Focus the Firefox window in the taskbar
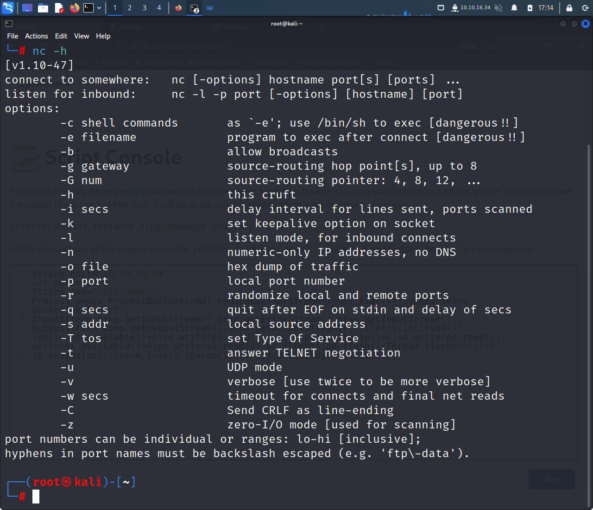 click(178, 8)
